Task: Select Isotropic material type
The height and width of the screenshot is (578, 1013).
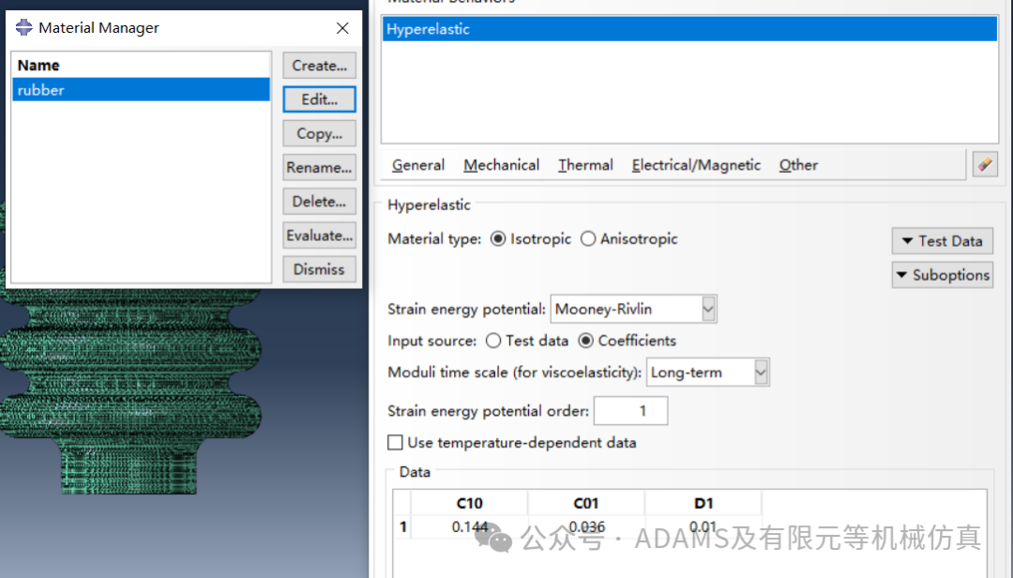Action: pyautogui.click(x=498, y=239)
